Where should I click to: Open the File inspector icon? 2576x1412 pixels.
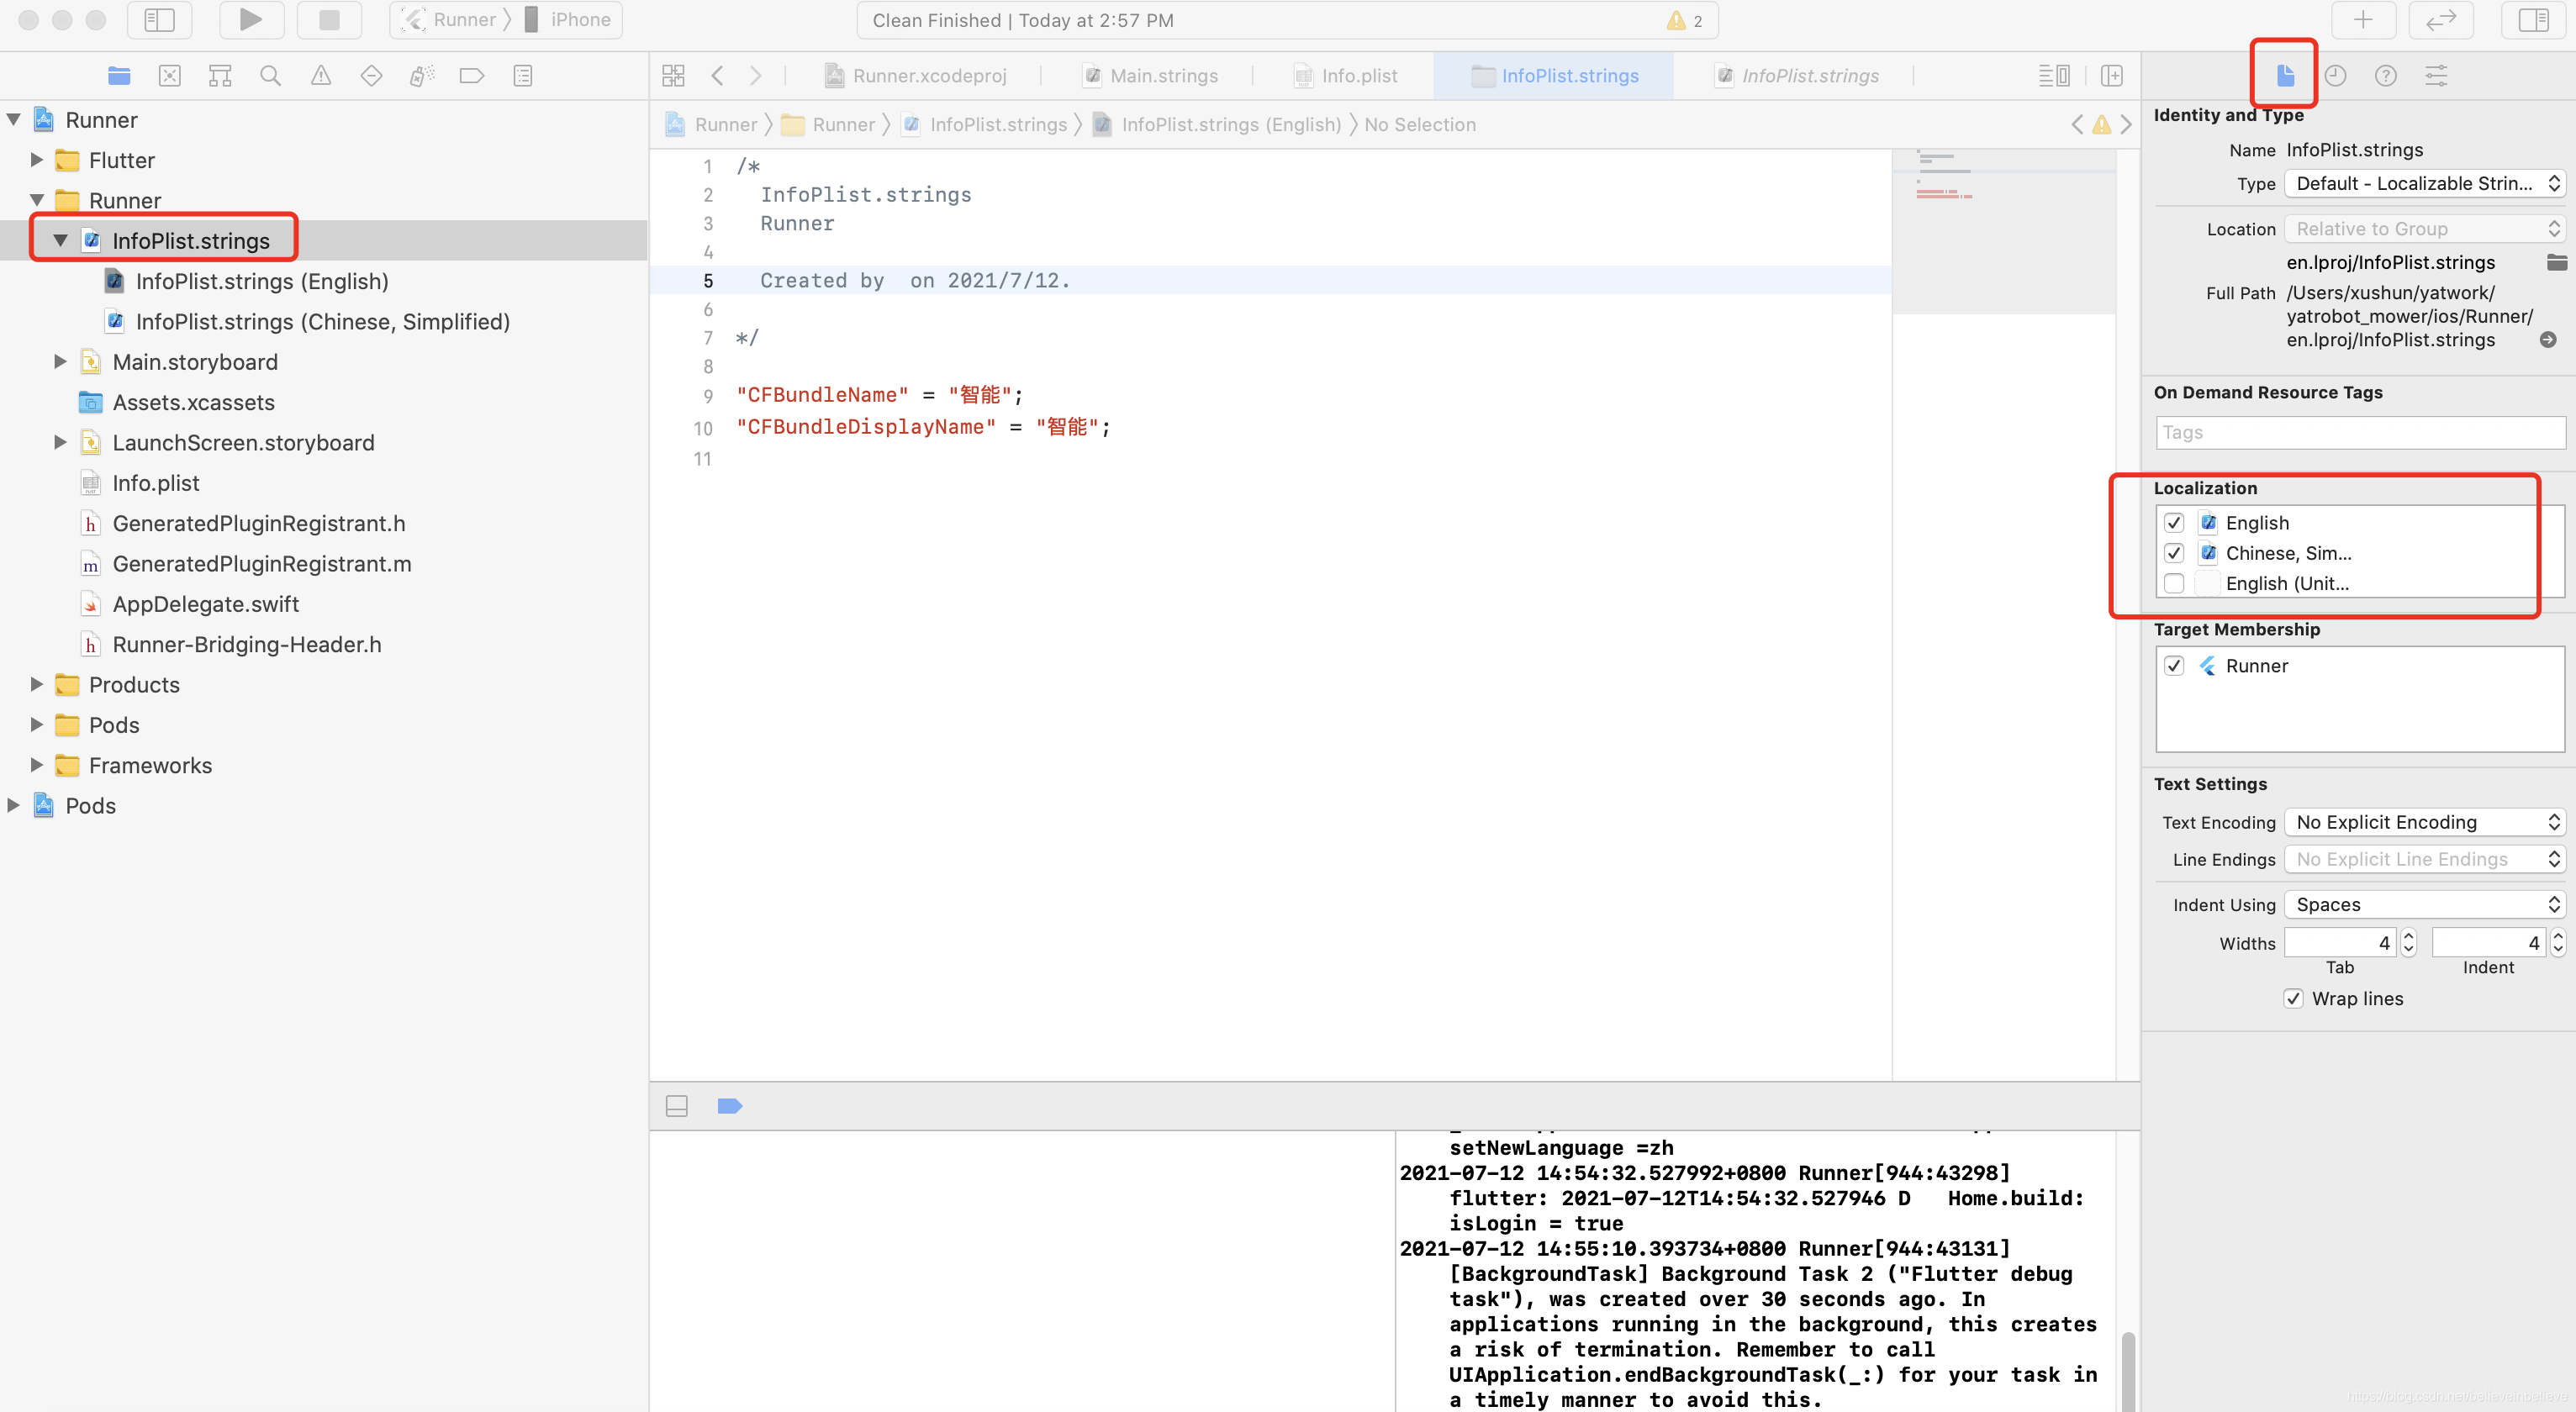point(2285,76)
